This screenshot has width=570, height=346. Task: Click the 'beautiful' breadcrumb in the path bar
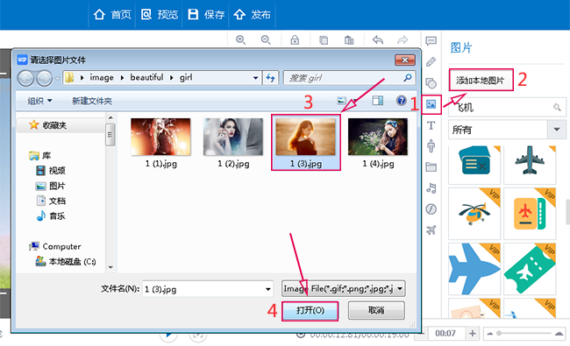click(x=146, y=77)
